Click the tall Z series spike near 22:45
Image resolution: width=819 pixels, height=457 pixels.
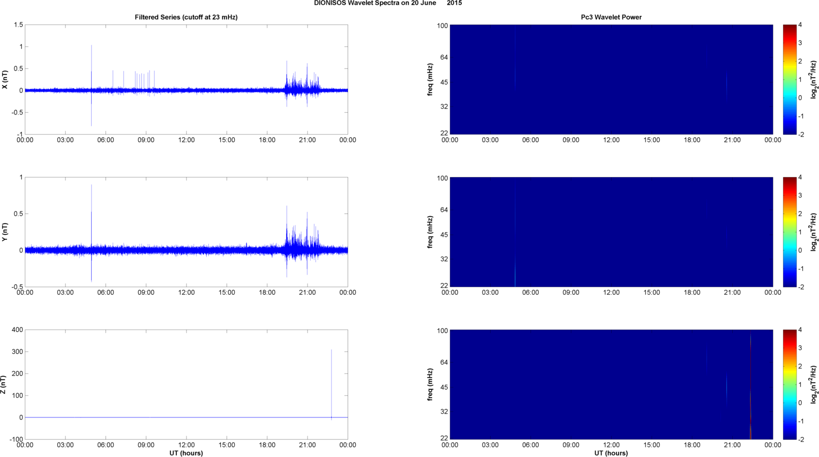click(332, 384)
